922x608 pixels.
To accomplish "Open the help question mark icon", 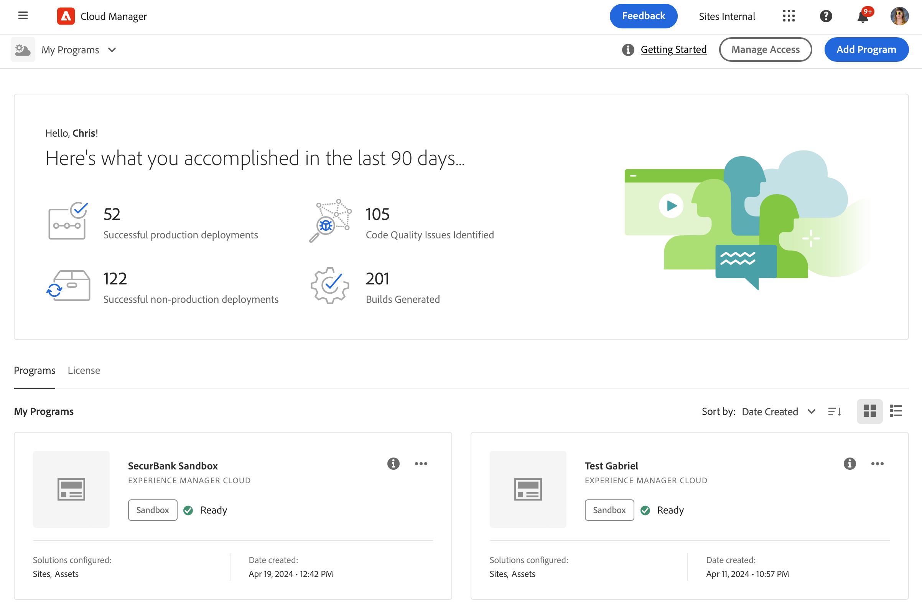I will [x=825, y=16].
